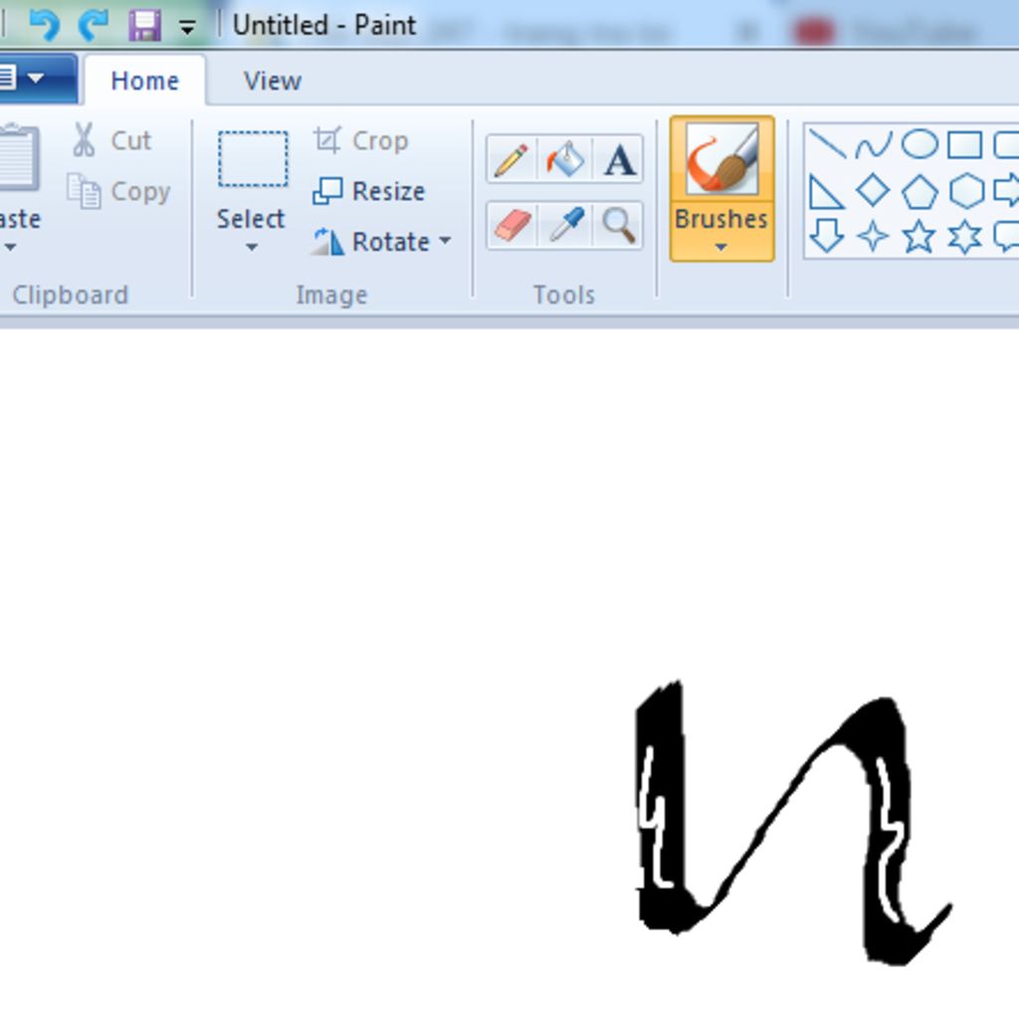
Task: Save the drawing with the floppy disk icon
Action: click(144, 26)
